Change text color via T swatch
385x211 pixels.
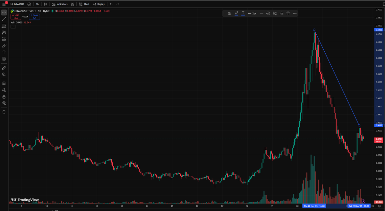(243, 13)
